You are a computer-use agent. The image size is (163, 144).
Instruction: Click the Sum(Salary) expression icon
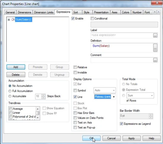[13, 19]
